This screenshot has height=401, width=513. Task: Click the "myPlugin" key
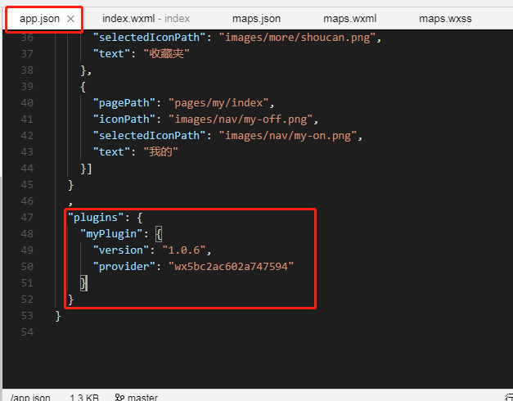click(x=111, y=234)
